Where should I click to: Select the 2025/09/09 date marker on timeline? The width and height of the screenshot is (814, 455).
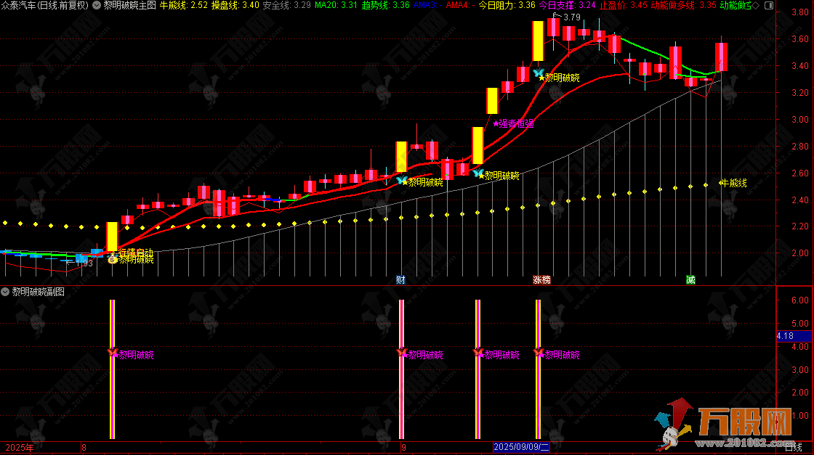coord(523,448)
